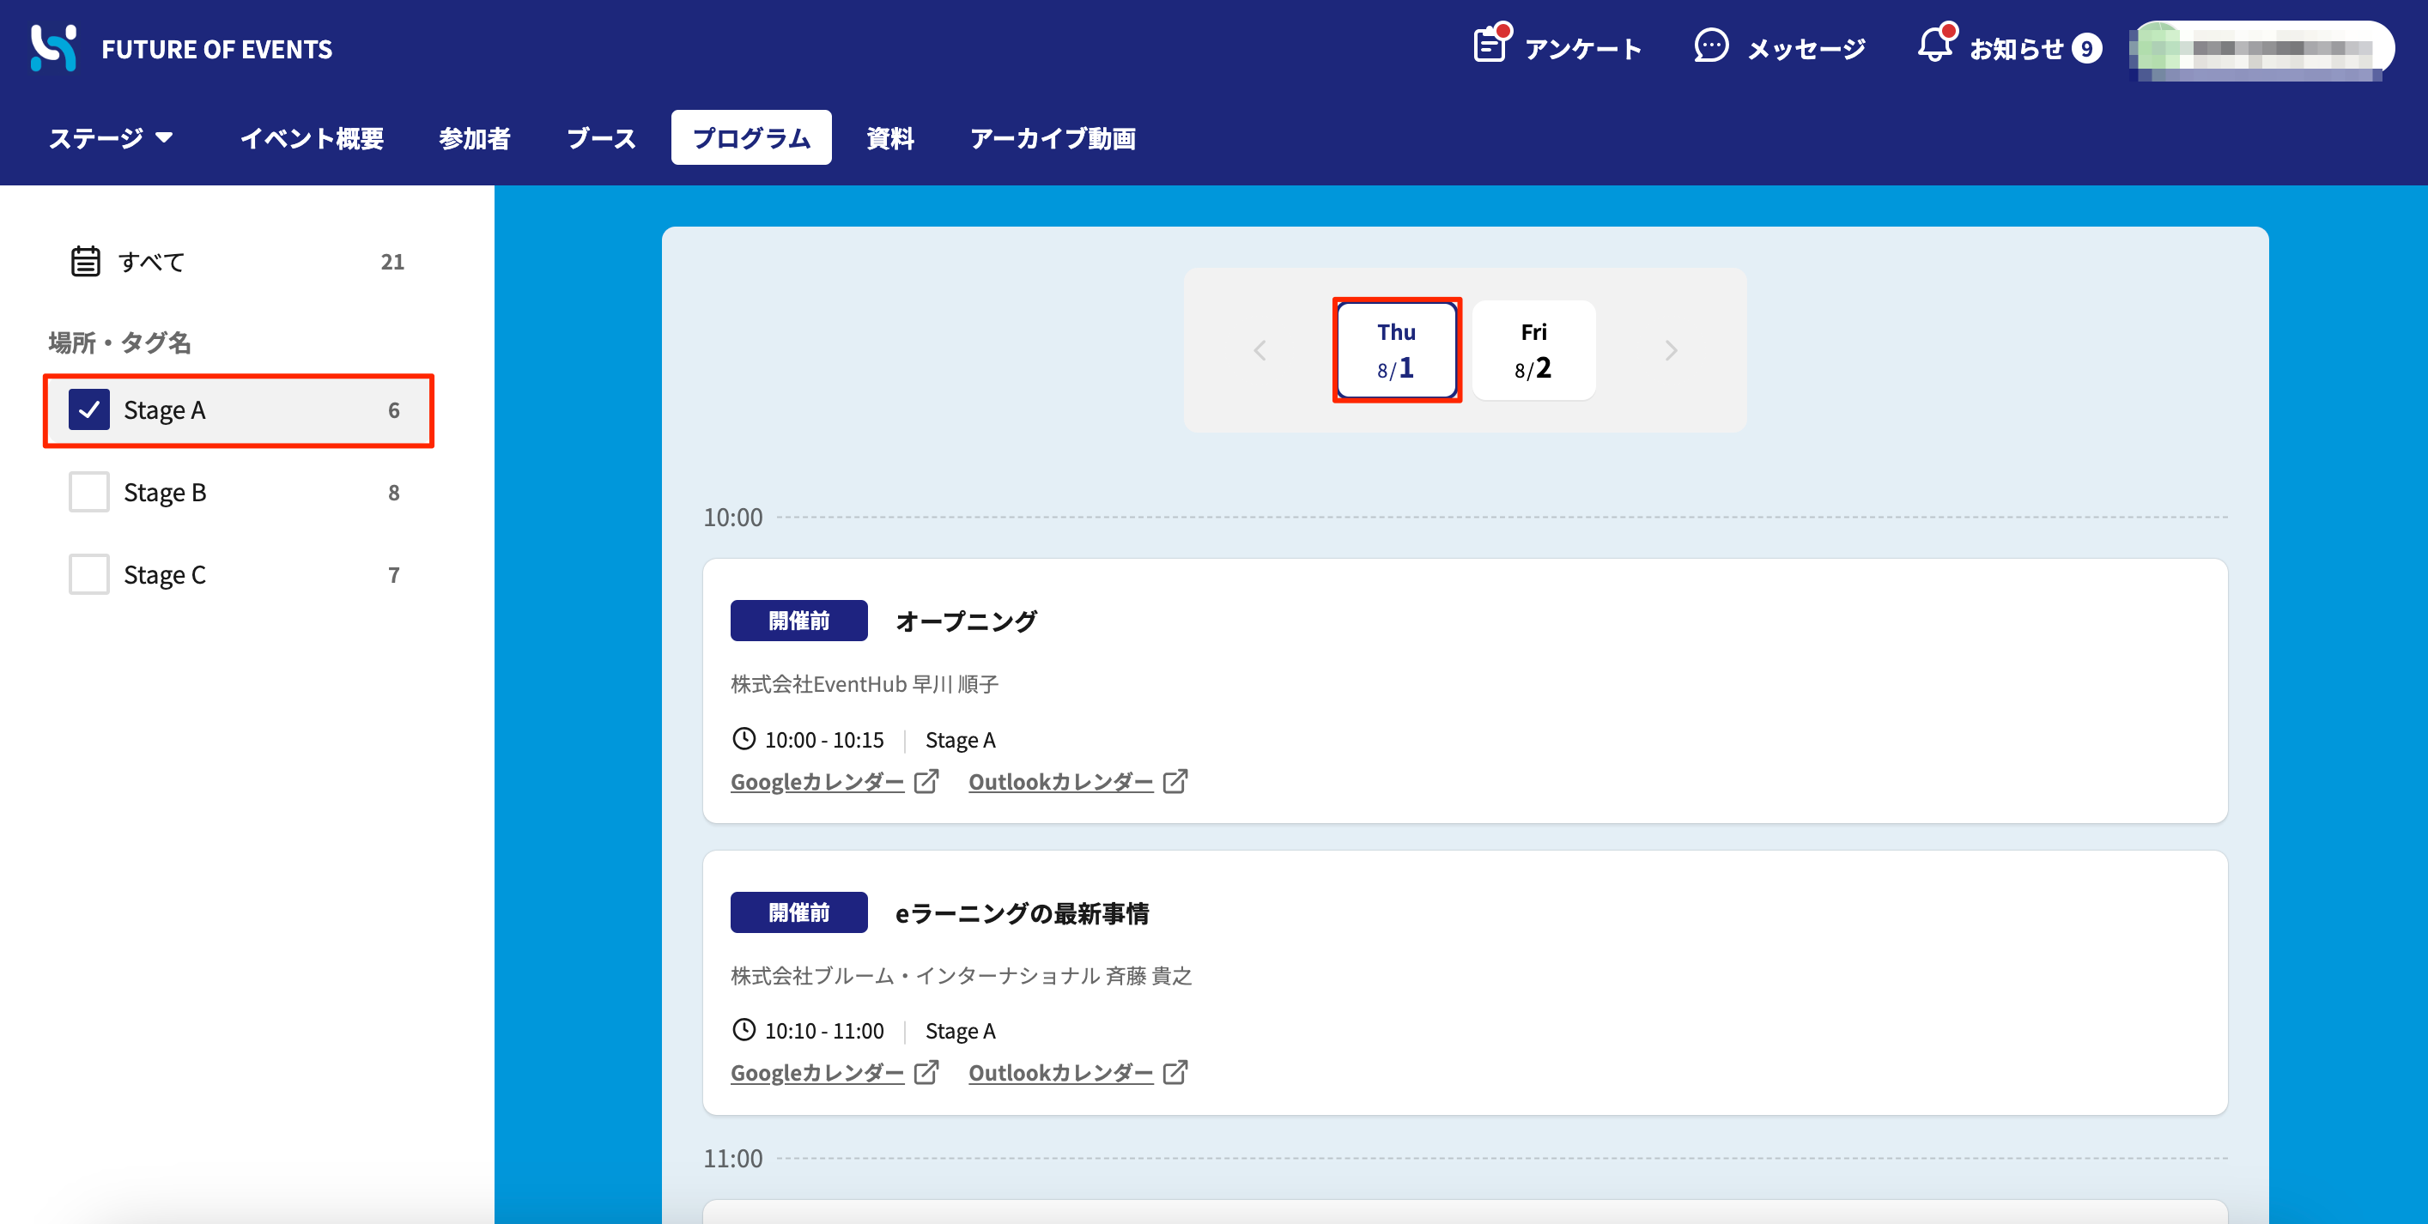
Task: Open the メッセージ chat bubble icon
Action: (x=1711, y=46)
